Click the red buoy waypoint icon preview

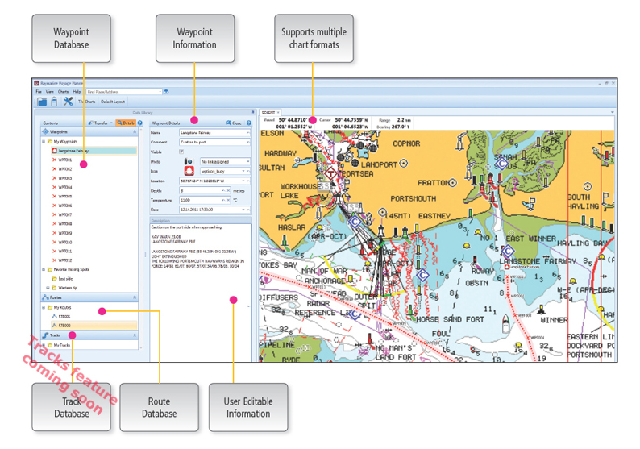pyautogui.click(x=189, y=171)
